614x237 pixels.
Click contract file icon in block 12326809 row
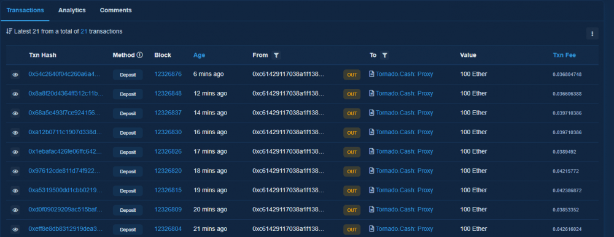coord(371,209)
